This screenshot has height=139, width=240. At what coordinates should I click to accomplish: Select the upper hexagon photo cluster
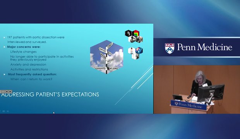click(134, 36)
